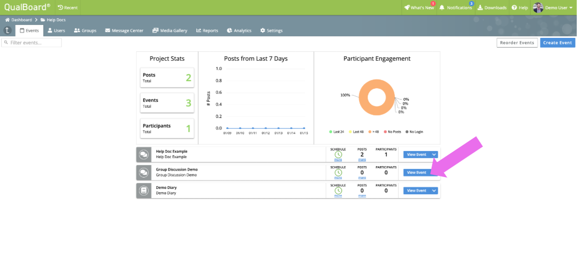Open posts 'more' link for Demo Diary

point(362,195)
